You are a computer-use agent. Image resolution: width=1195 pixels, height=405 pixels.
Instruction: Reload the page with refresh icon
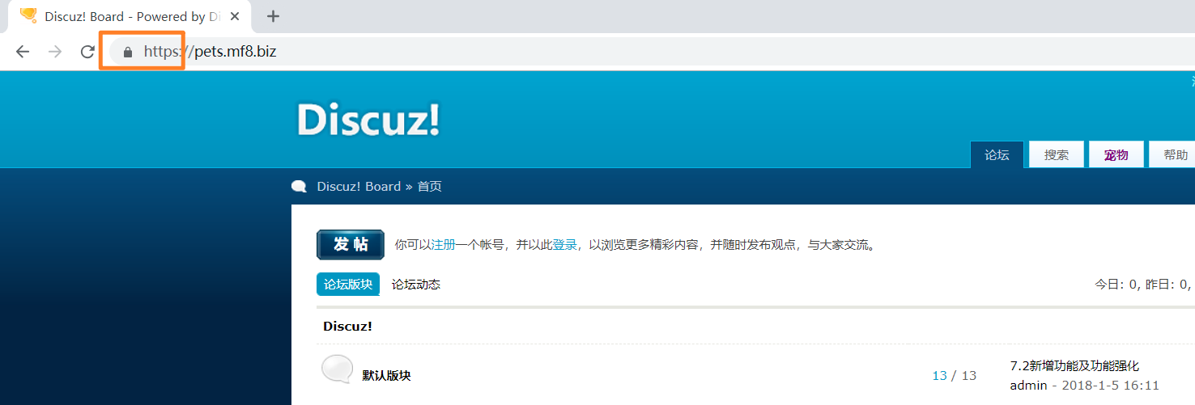click(x=87, y=52)
